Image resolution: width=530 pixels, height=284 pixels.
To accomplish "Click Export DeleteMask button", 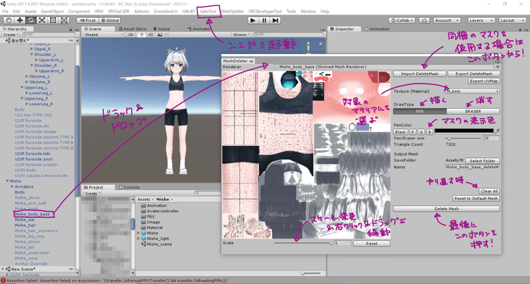I will (474, 73).
